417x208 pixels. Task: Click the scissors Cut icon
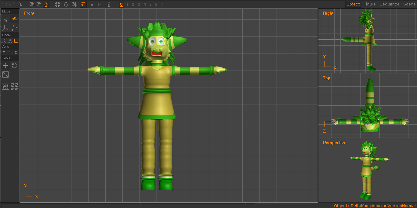[x=20, y=4]
